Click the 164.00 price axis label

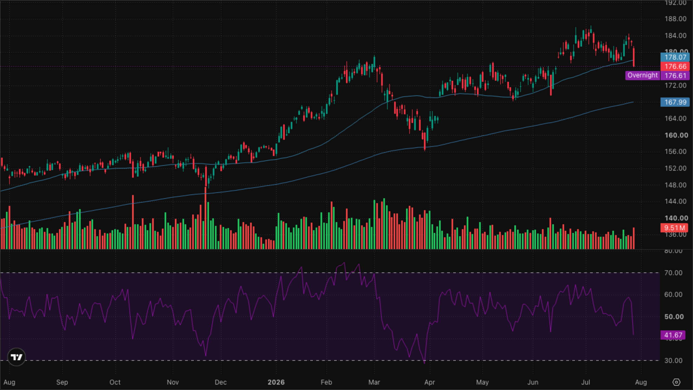[676, 118]
